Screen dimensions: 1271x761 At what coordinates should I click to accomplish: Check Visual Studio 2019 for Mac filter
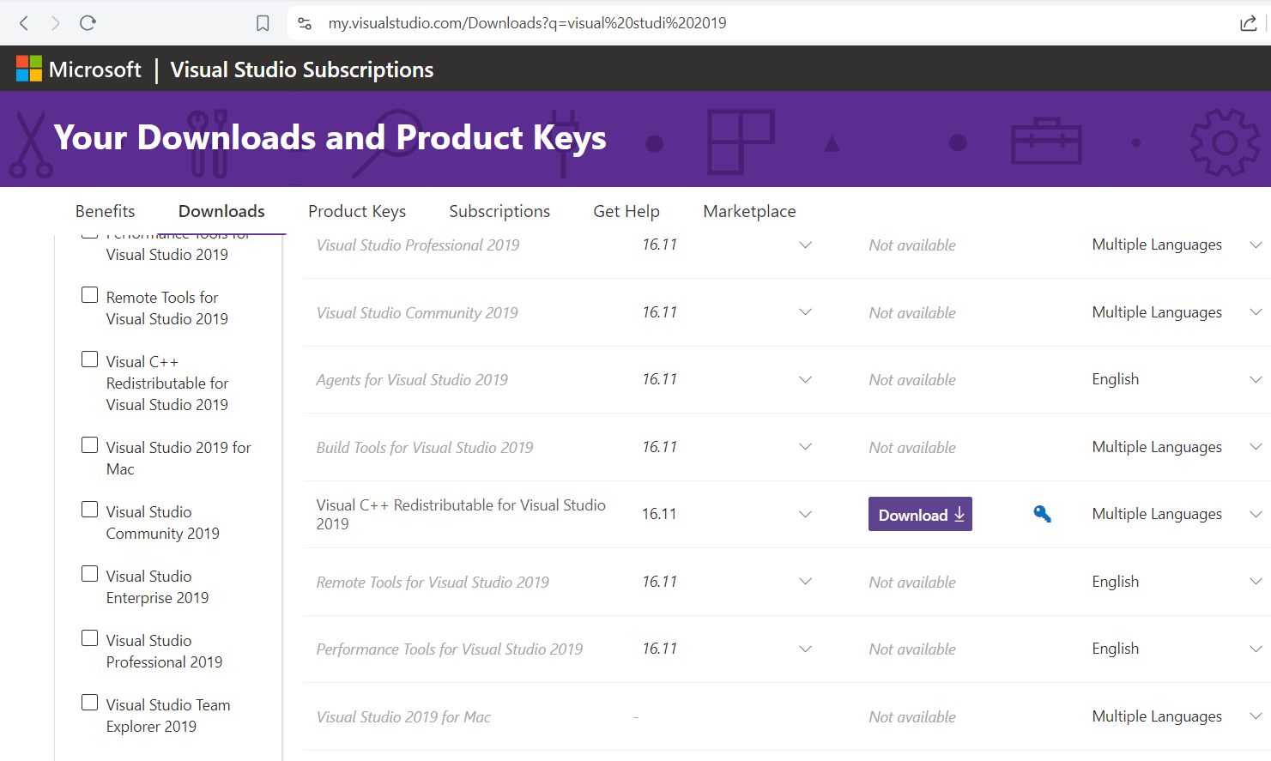click(89, 445)
